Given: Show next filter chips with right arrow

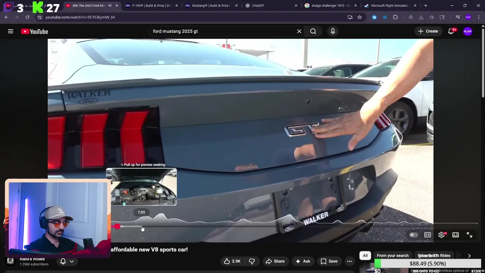Looking at the screenshot, I should pos(469,256).
